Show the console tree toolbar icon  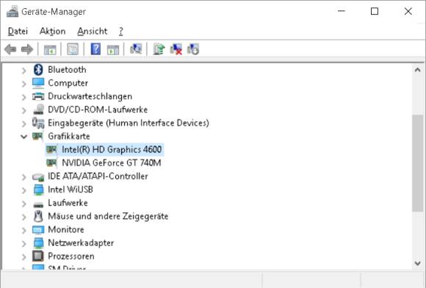(x=50, y=50)
